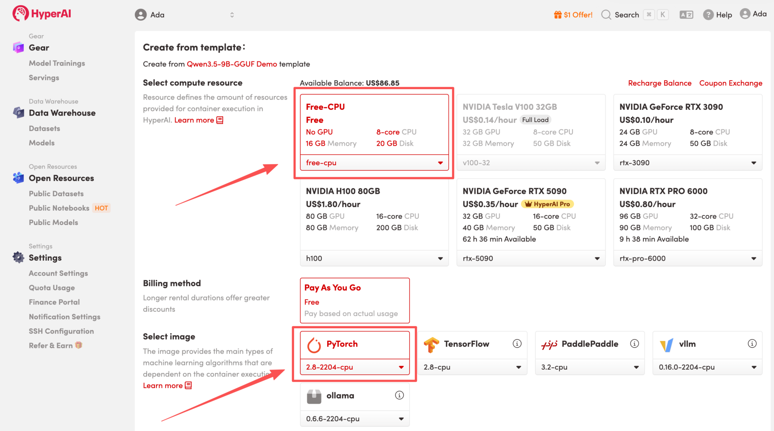
Task: Go to SSH Configuration settings
Action: tap(61, 331)
